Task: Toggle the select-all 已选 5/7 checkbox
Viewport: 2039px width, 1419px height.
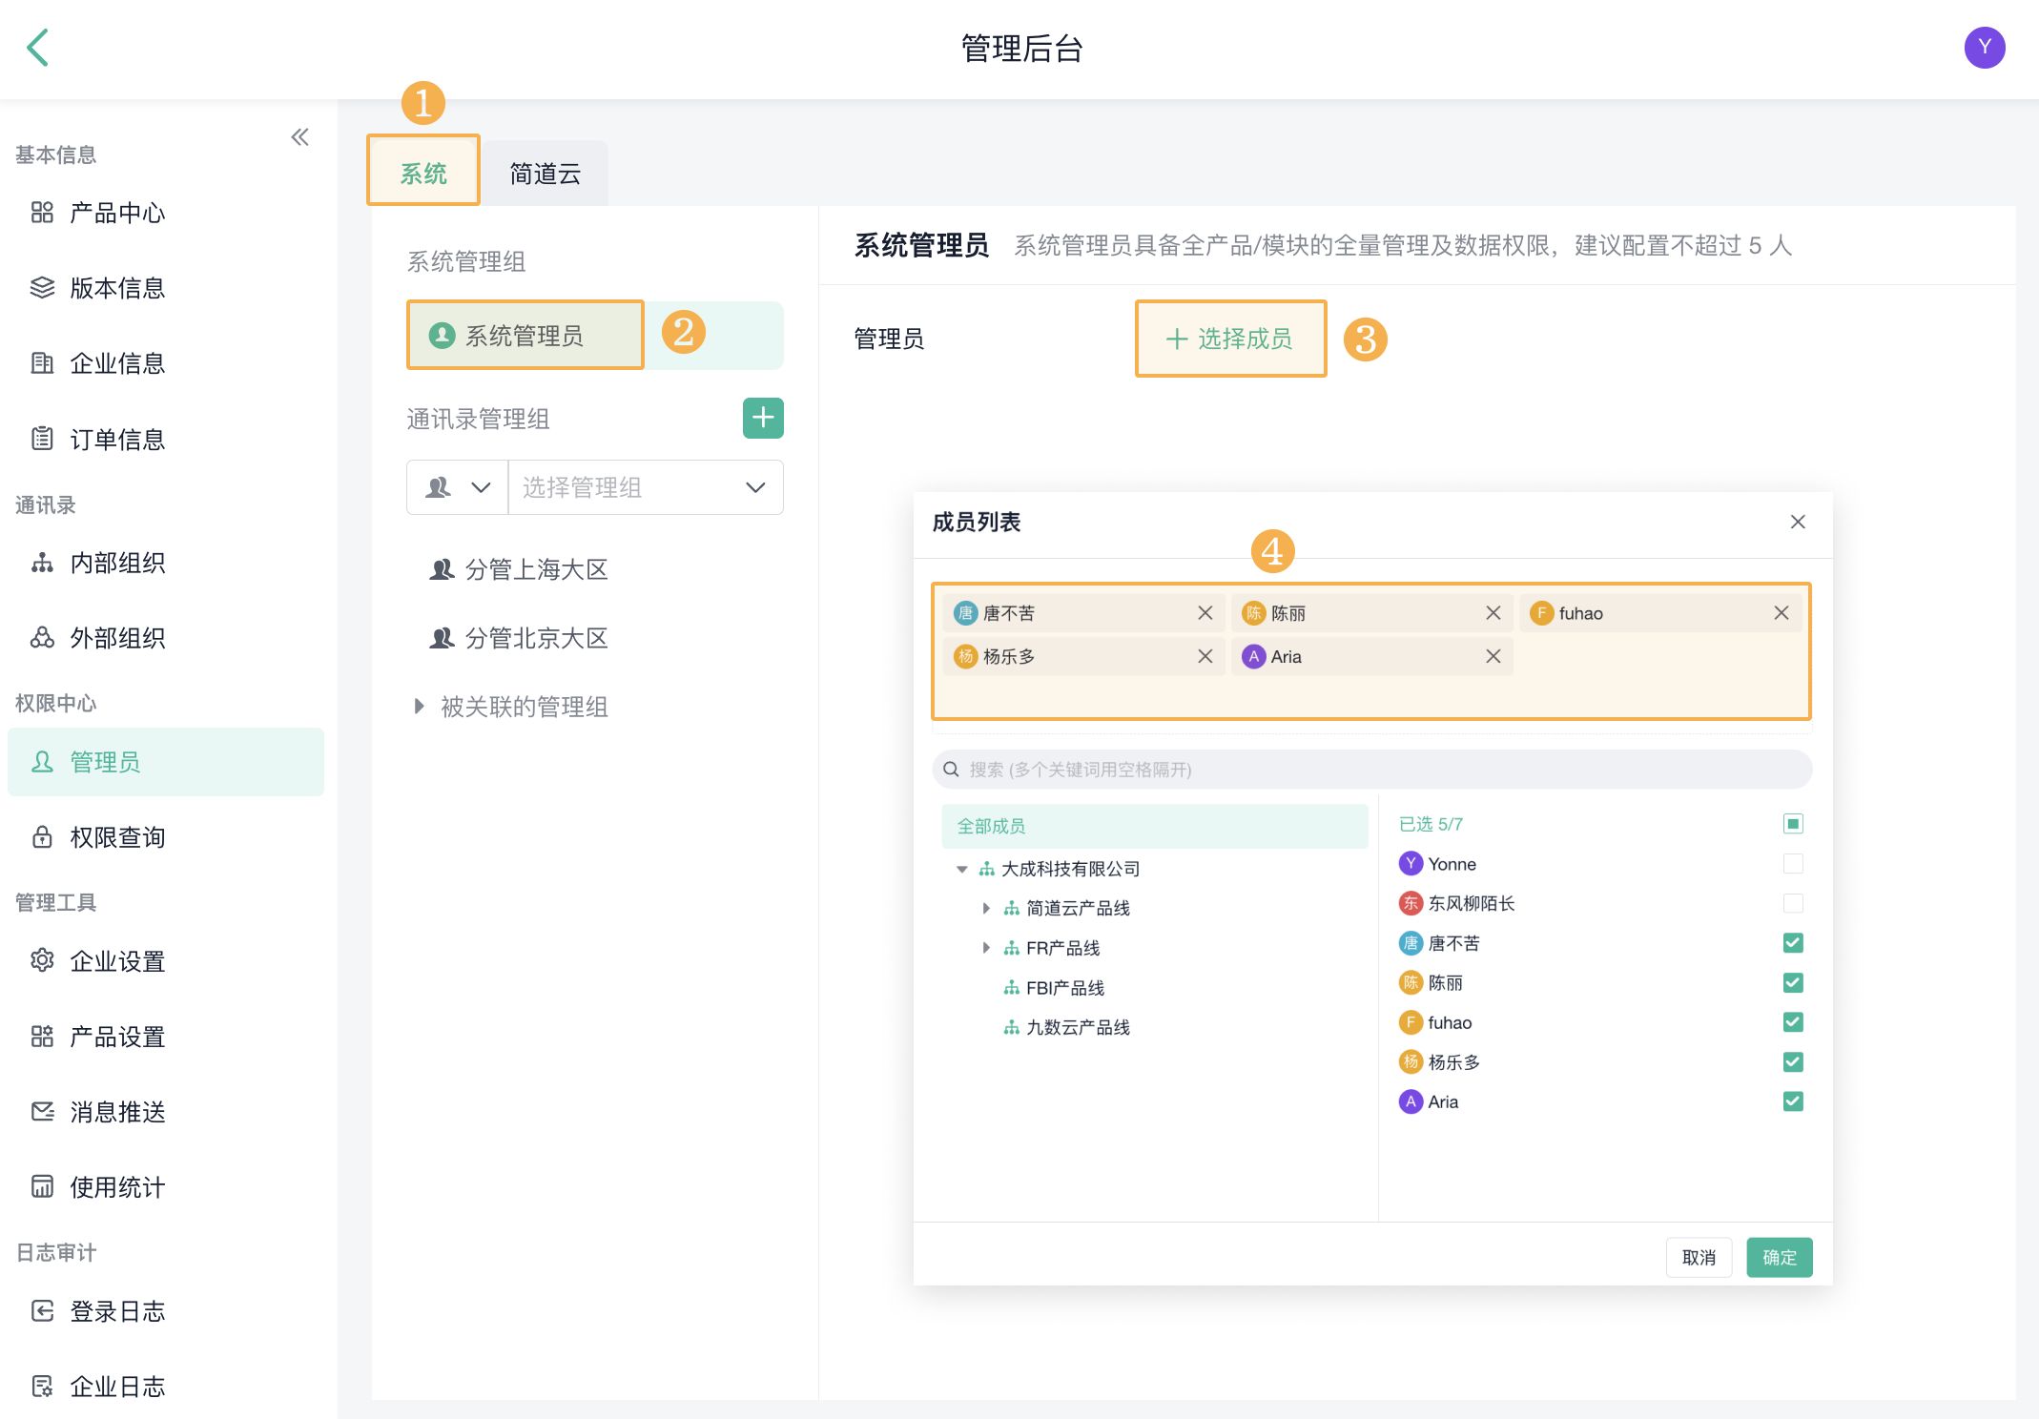Action: click(1792, 824)
